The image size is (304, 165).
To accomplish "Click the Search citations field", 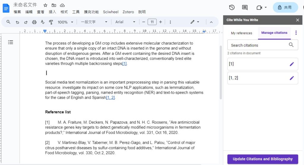I will 263,45.
